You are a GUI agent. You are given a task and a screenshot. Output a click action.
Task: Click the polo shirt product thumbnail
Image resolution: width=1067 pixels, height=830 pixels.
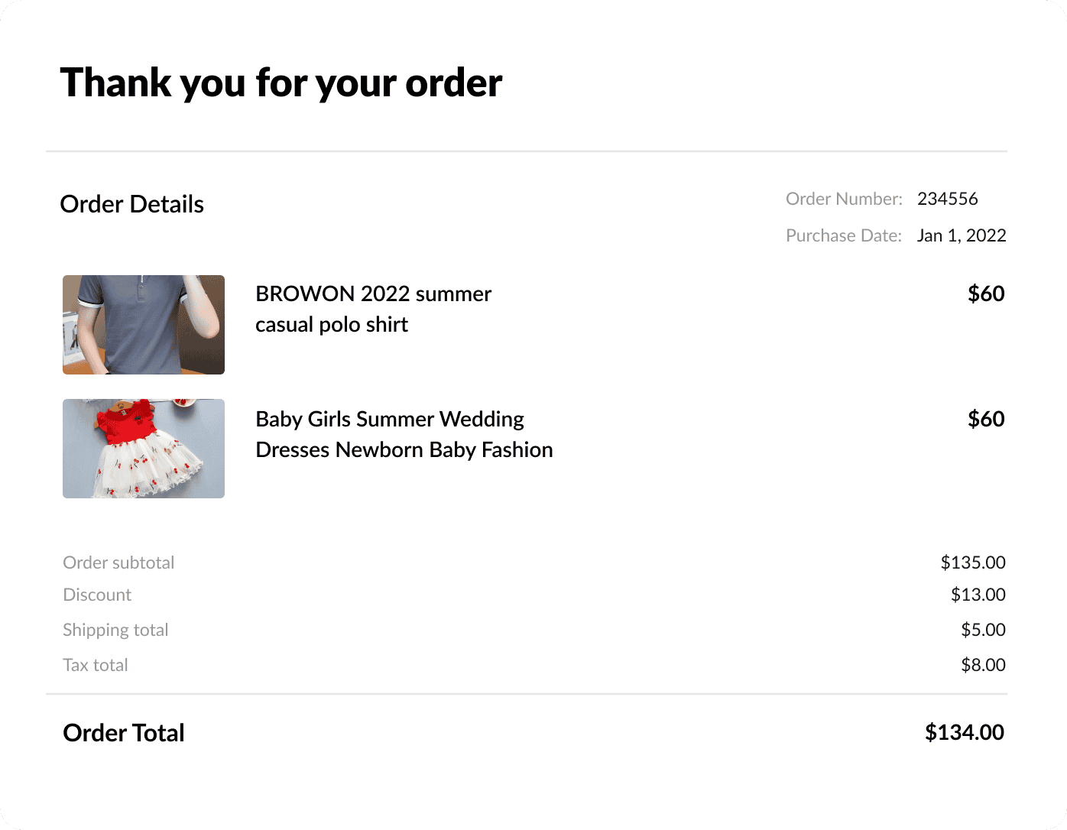(x=144, y=325)
